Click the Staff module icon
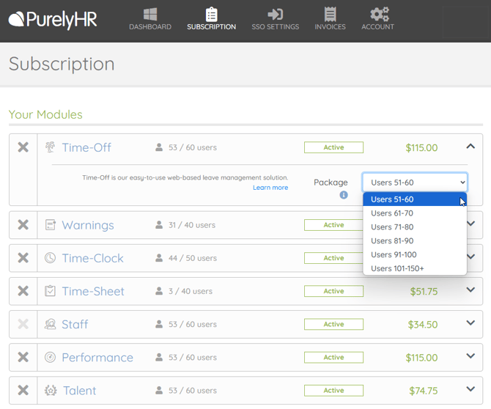Viewport: 491px width, 409px height. [x=50, y=324]
